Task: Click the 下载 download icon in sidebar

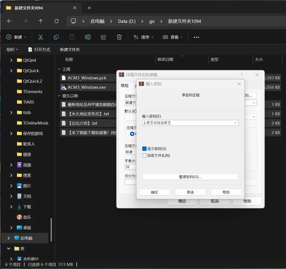Action: click(19, 207)
